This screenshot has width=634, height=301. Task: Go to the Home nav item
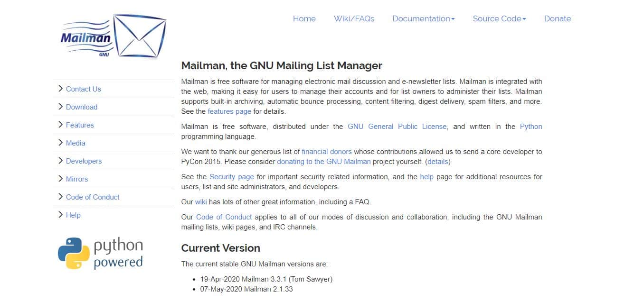304,19
